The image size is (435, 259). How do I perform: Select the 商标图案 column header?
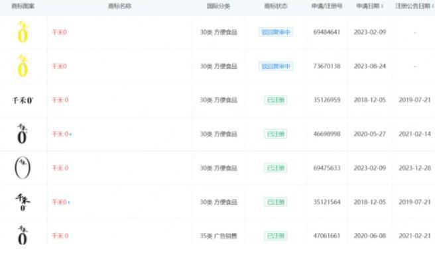[23, 6]
